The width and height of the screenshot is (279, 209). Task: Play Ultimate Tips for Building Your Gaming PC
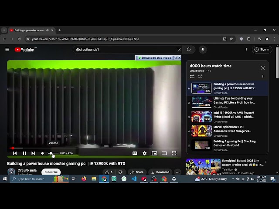[228, 103]
